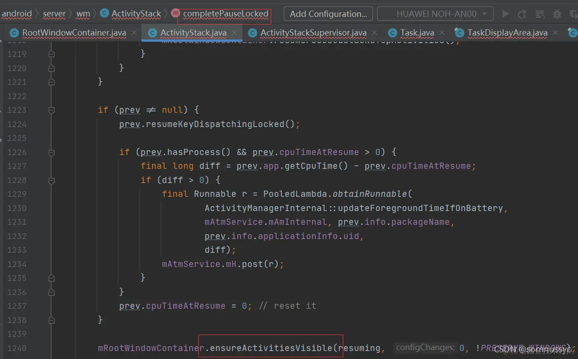
Task: Click the class icon on Task.java tab
Action: click(392, 33)
